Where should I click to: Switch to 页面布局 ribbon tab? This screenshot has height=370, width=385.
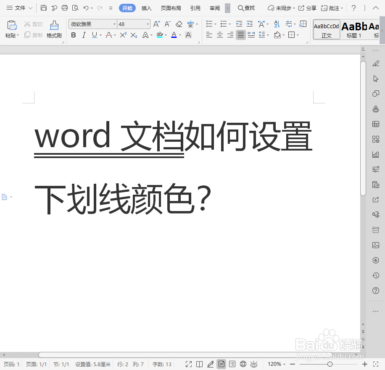(171, 8)
